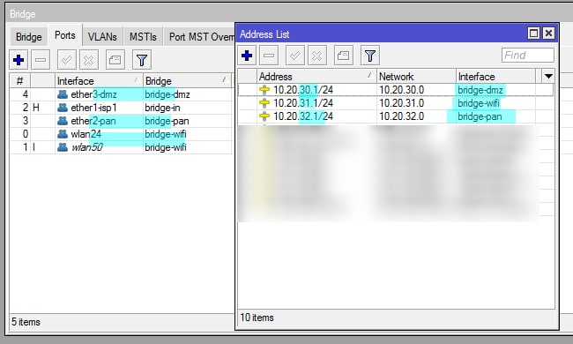Enable selected address with check icon

(295, 56)
